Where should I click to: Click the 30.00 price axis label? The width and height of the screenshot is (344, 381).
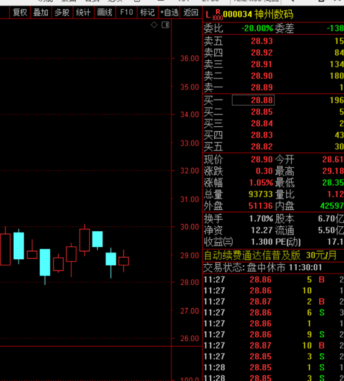(x=189, y=227)
